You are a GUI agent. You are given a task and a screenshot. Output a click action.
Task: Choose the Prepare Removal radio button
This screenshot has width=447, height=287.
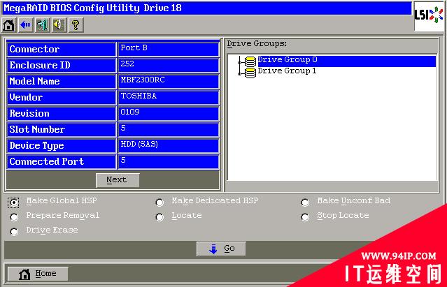[14, 217]
